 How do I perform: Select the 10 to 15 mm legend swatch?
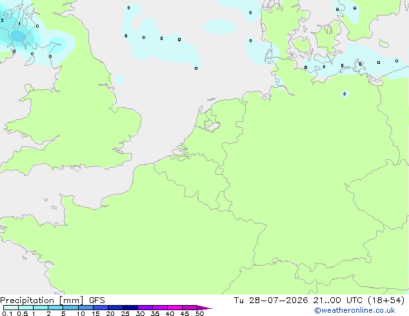click(x=86, y=308)
